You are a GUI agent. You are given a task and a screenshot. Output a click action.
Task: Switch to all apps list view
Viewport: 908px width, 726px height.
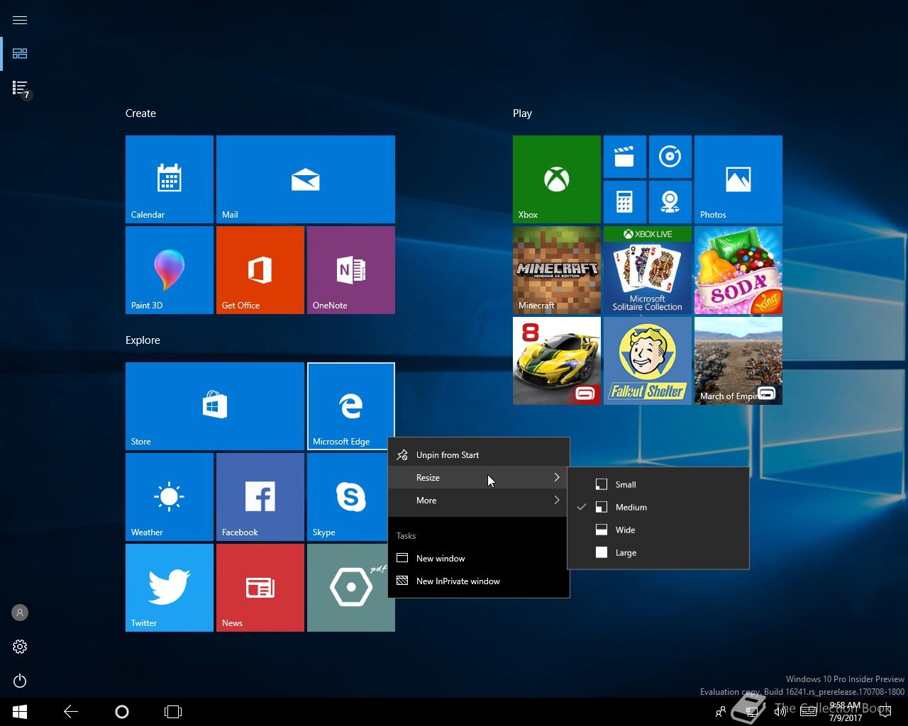click(x=20, y=88)
